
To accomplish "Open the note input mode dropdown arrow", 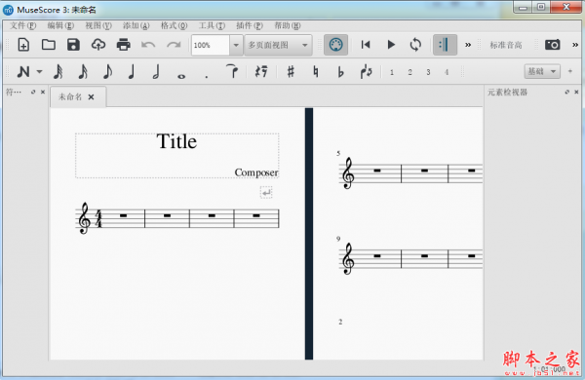I will pos(39,71).
